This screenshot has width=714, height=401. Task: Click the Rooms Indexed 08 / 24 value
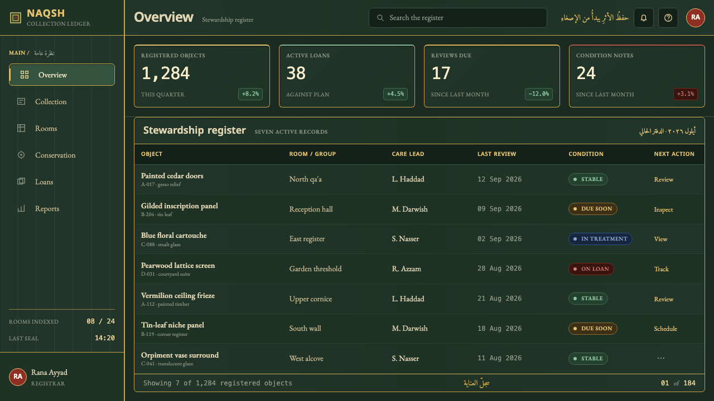[x=101, y=321]
